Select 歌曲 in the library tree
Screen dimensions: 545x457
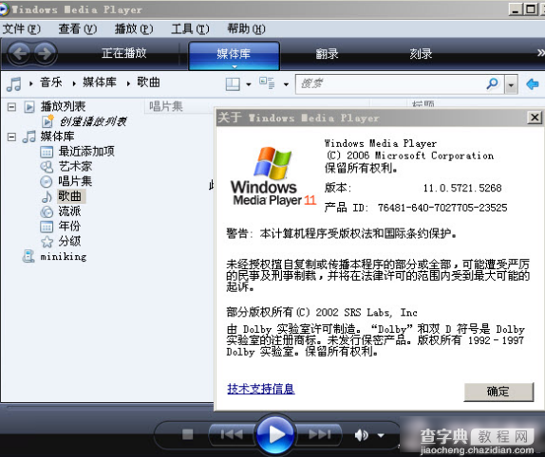pyautogui.click(x=70, y=196)
